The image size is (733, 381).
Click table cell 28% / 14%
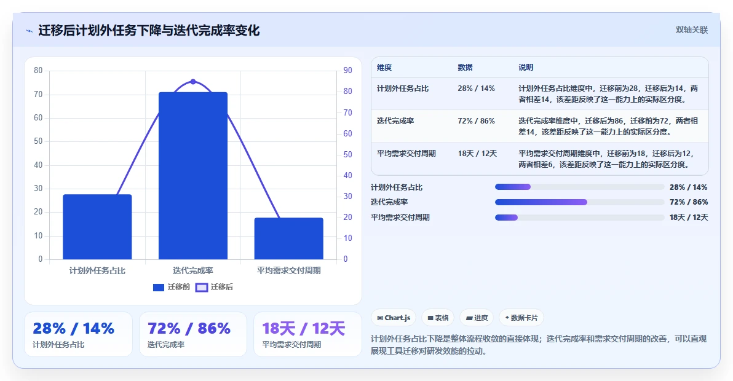477,88
